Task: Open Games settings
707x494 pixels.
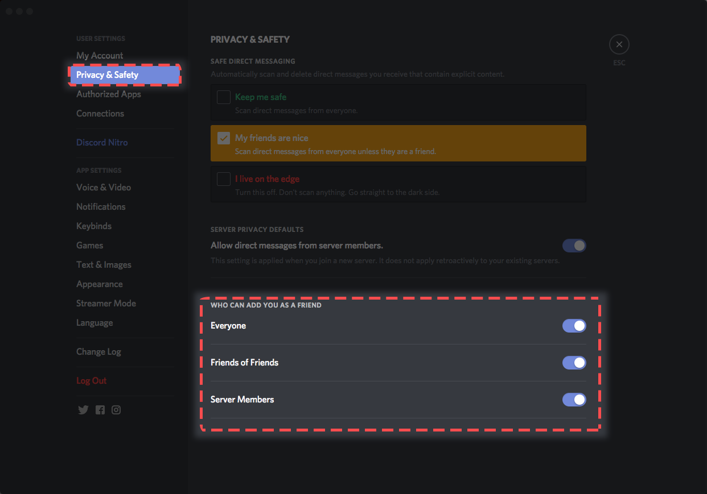Action: point(90,246)
